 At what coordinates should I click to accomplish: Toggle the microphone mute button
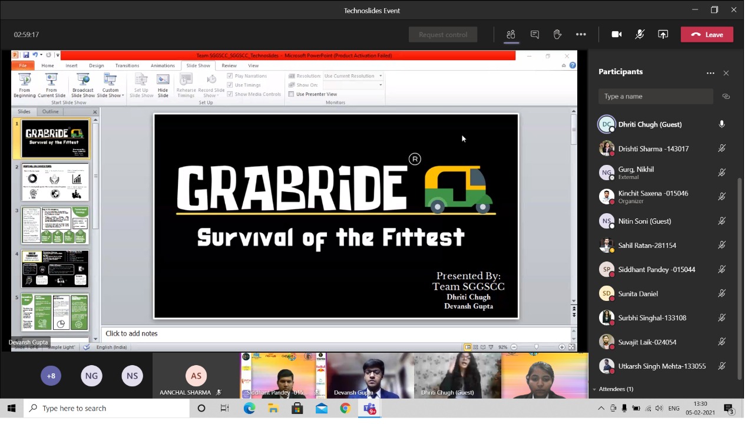pos(640,35)
